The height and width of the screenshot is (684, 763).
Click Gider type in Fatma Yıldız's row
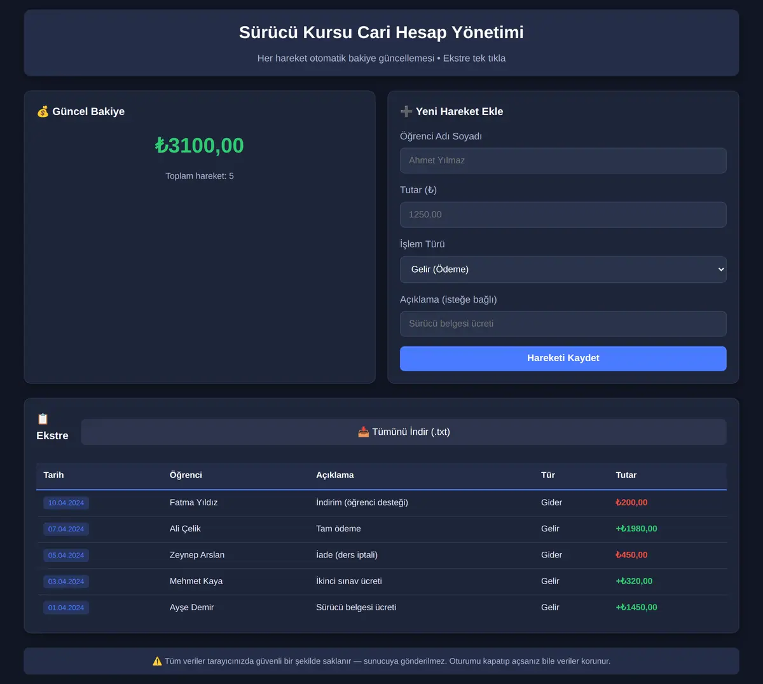[x=552, y=503]
